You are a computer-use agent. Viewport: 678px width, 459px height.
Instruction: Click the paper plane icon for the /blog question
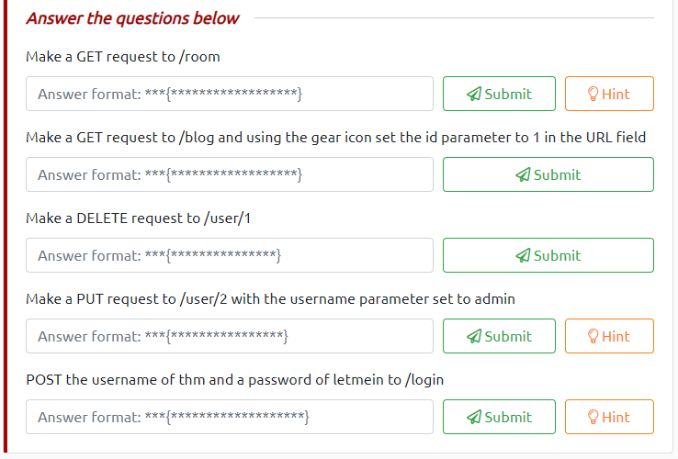[x=523, y=174]
